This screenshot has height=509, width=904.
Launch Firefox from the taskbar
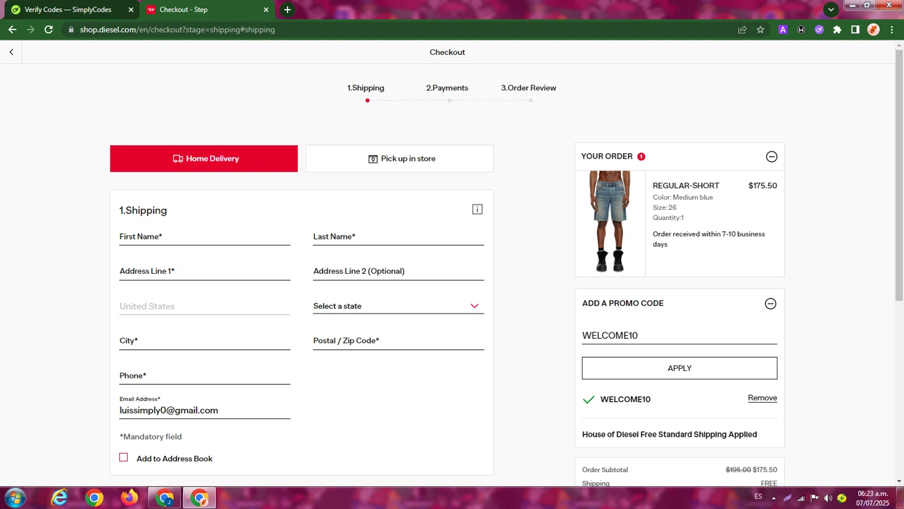(129, 498)
